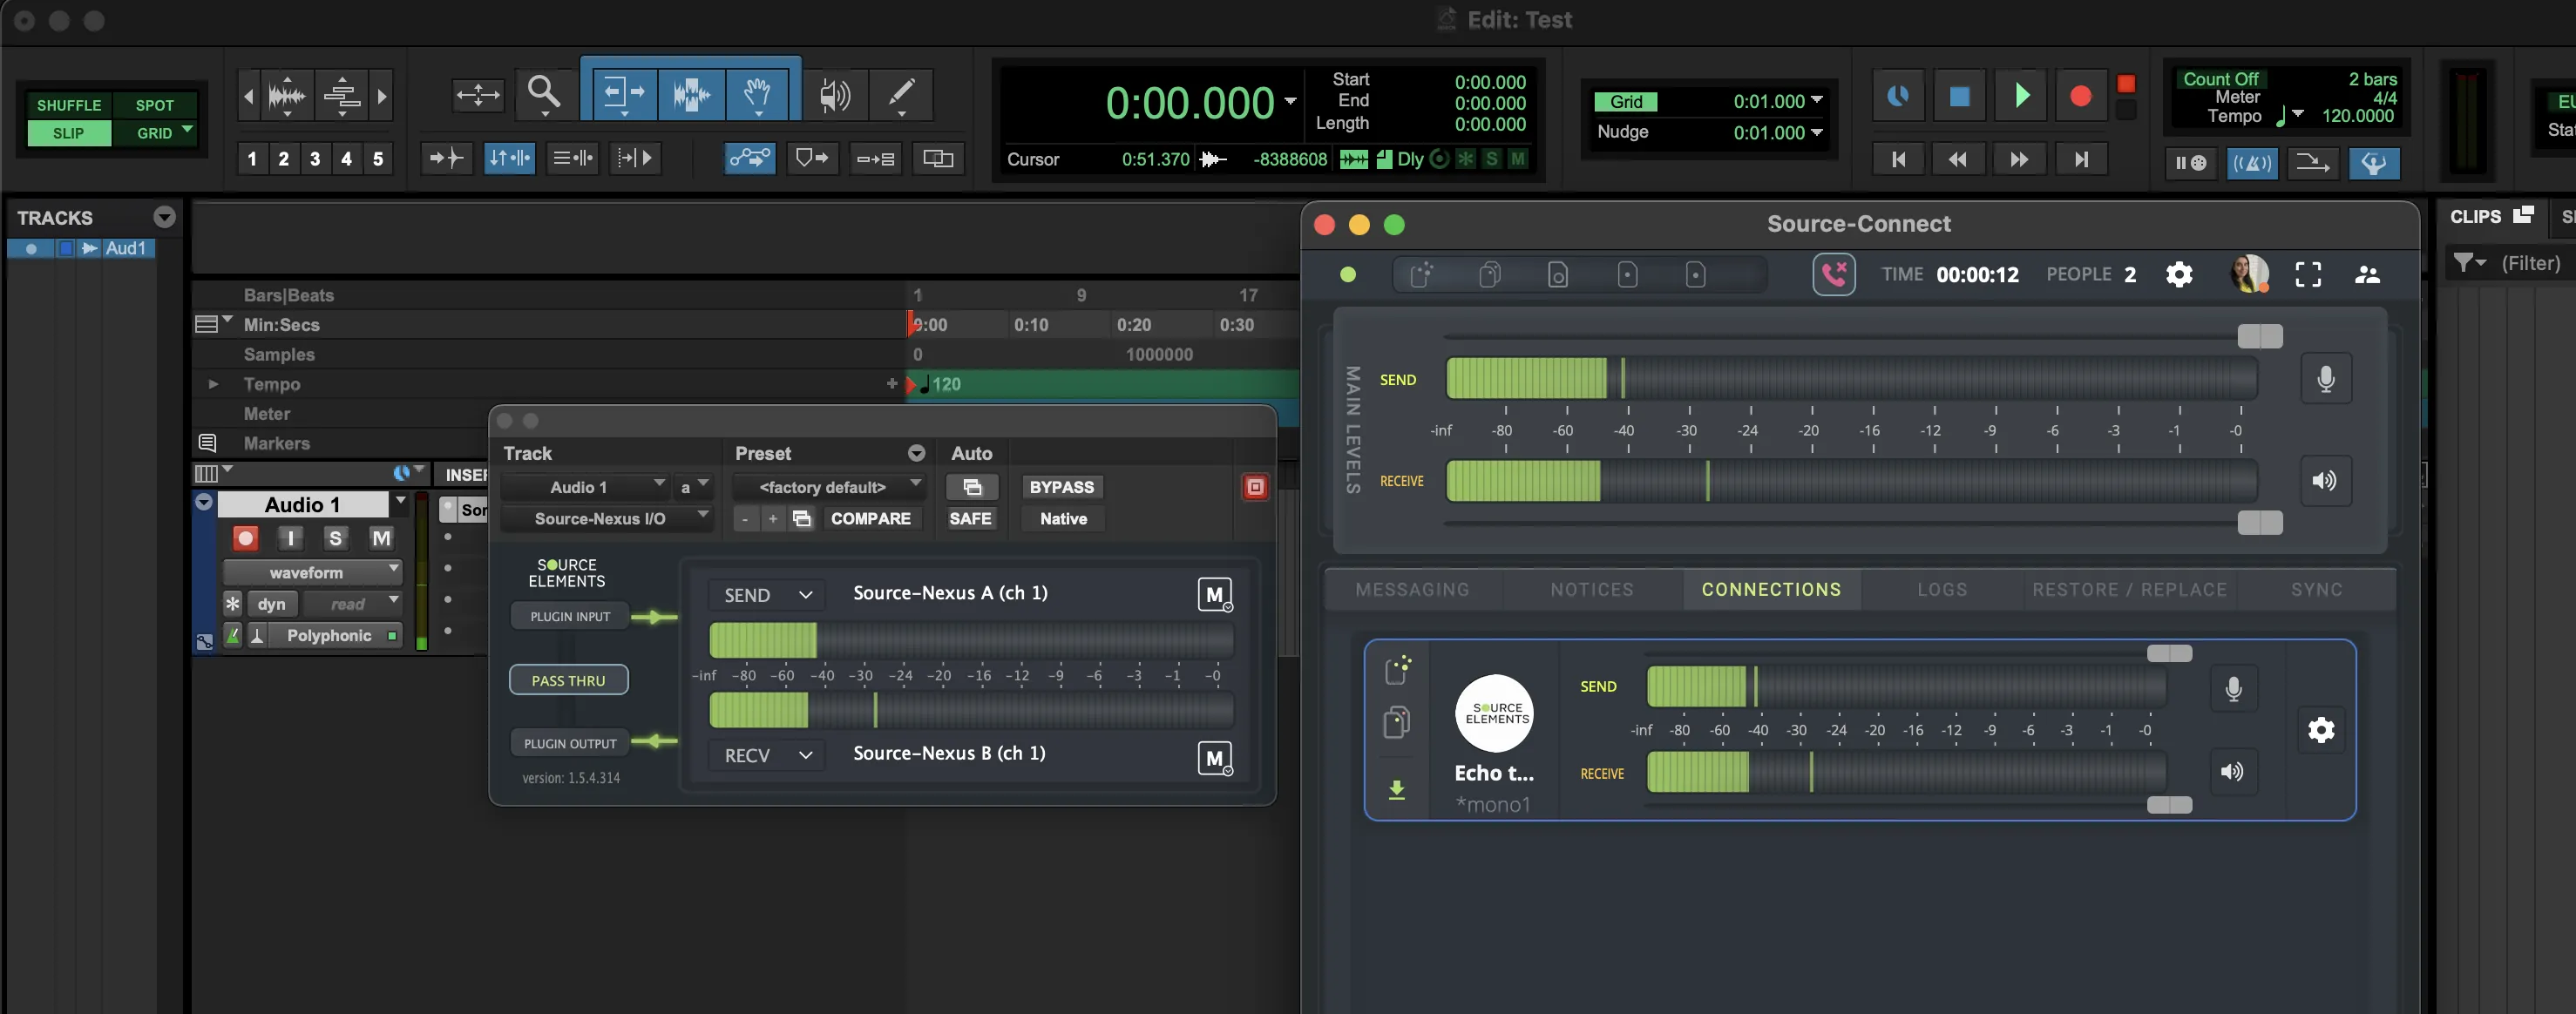Select the Zoomer tool in Pro Tools

pos(545,95)
